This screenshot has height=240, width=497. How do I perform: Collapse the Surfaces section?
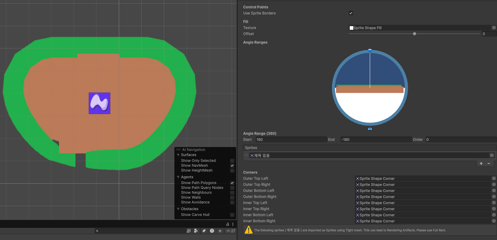pos(178,155)
